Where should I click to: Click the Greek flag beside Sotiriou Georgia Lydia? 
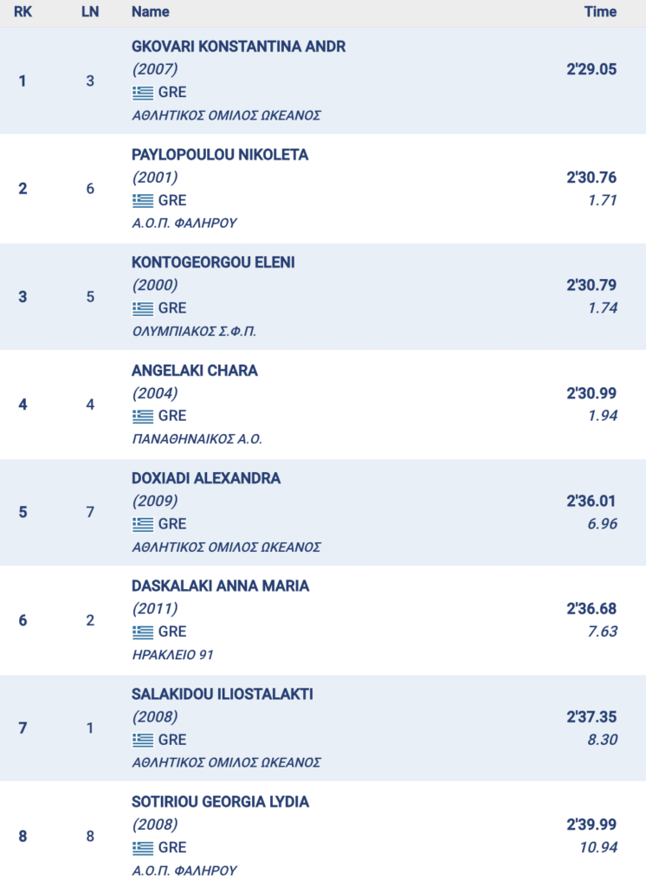tap(143, 847)
